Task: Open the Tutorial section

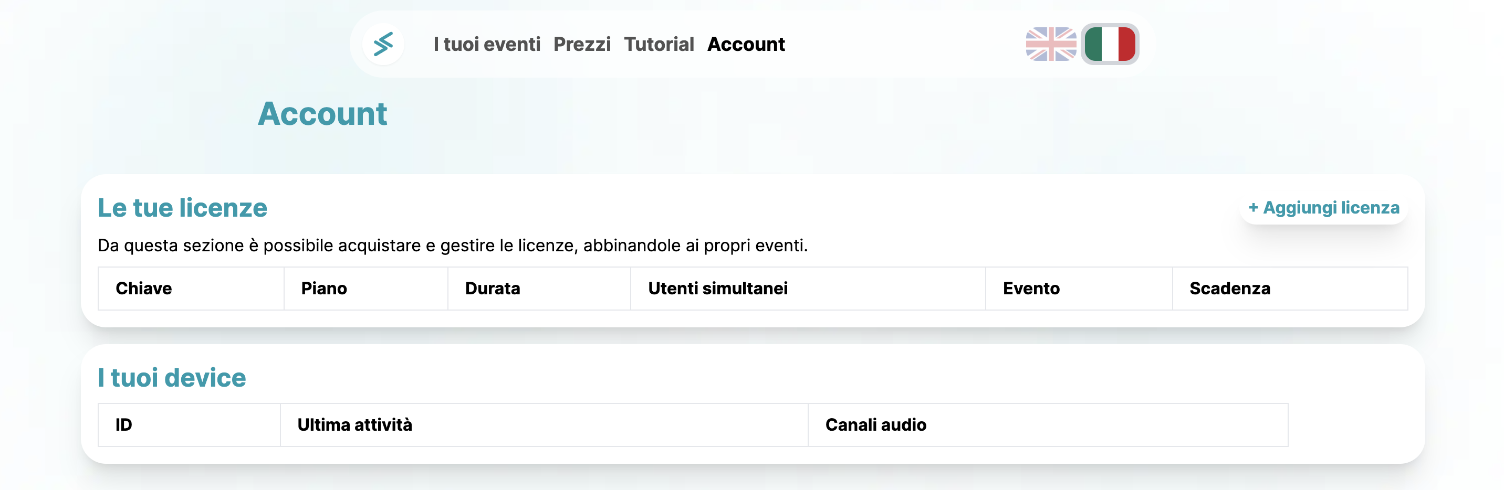Action: (659, 45)
